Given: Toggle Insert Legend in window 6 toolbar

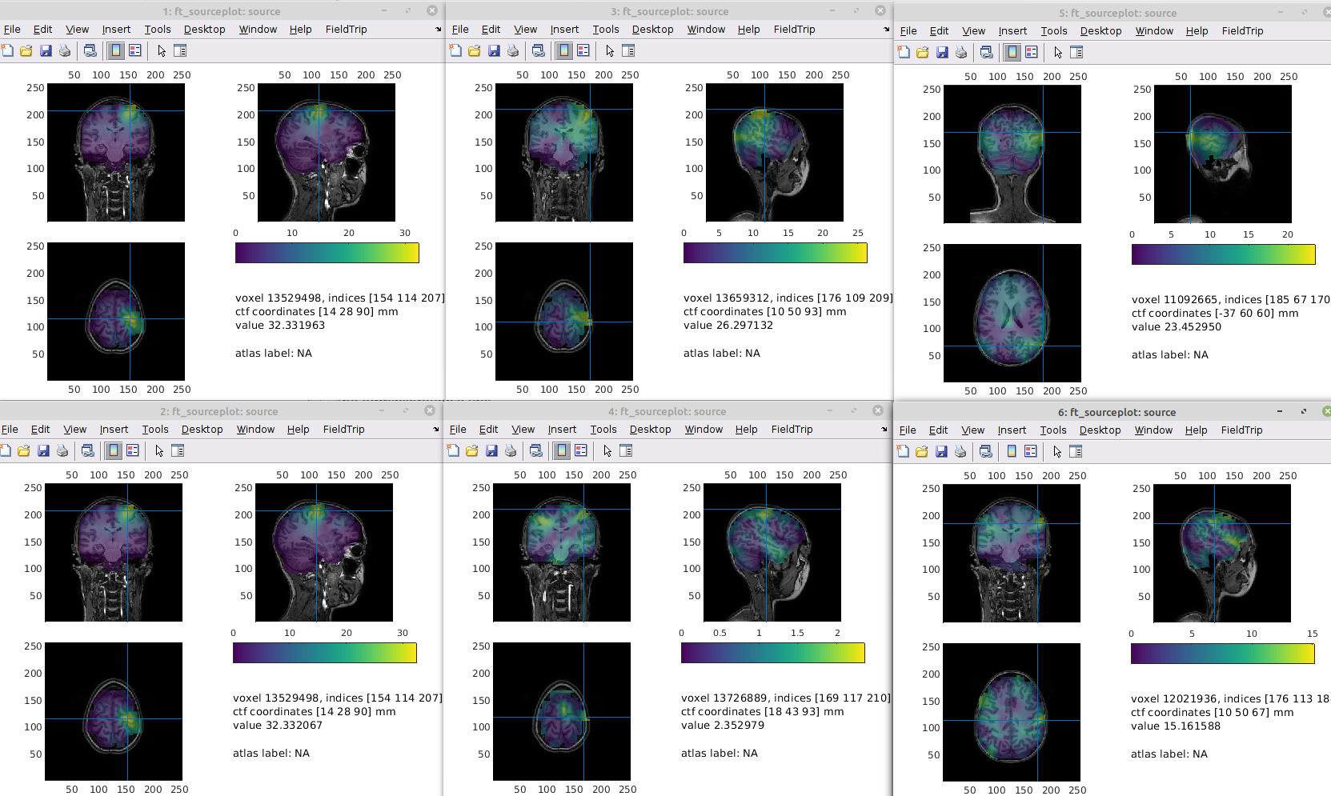Looking at the screenshot, I should coord(1031,451).
